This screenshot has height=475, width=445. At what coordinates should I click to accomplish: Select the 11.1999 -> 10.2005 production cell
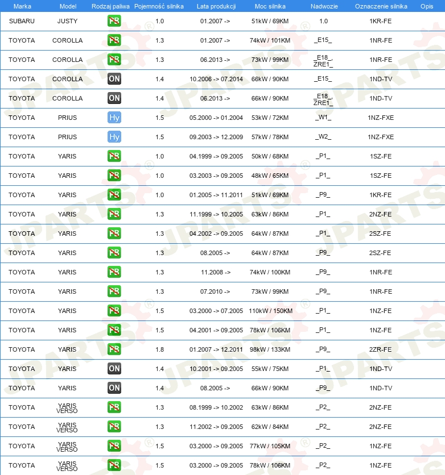(x=216, y=214)
